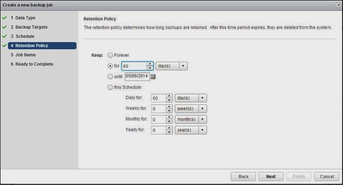The width and height of the screenshot is (343, 185).
Task: Click the 'Yearly for:' label
Action: (x=135, y=129)
